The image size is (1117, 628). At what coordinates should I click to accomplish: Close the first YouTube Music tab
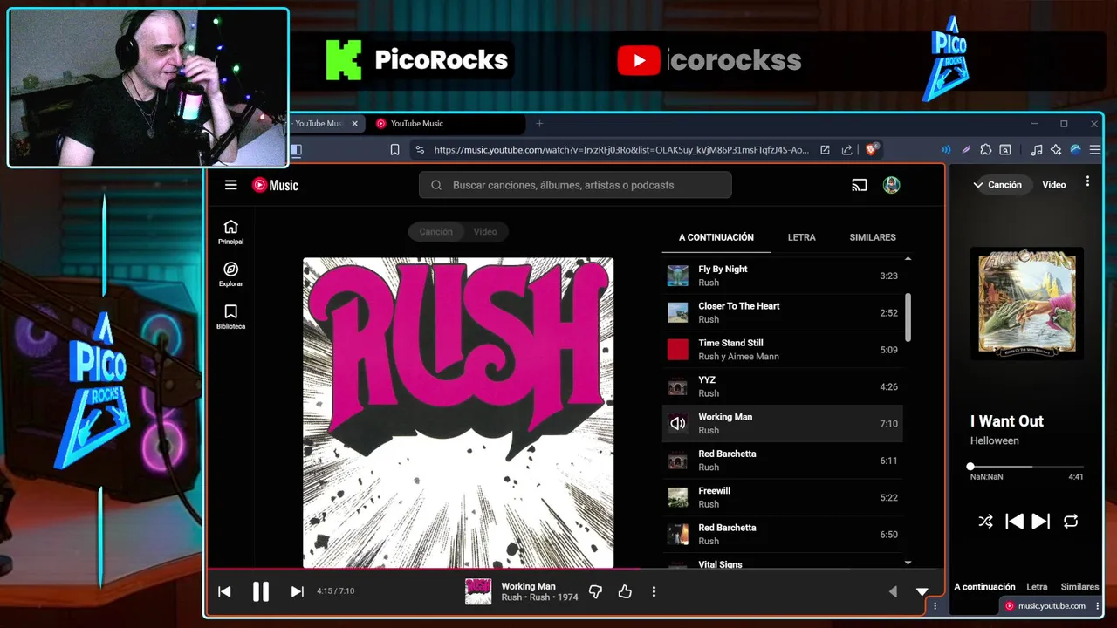pyautogui.click(x=354, y=124)
